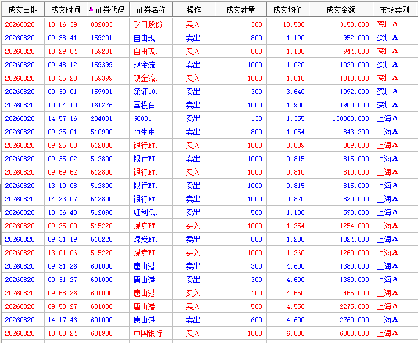Select amount 2275.000
418x343 pixels.
click(354, 306)
